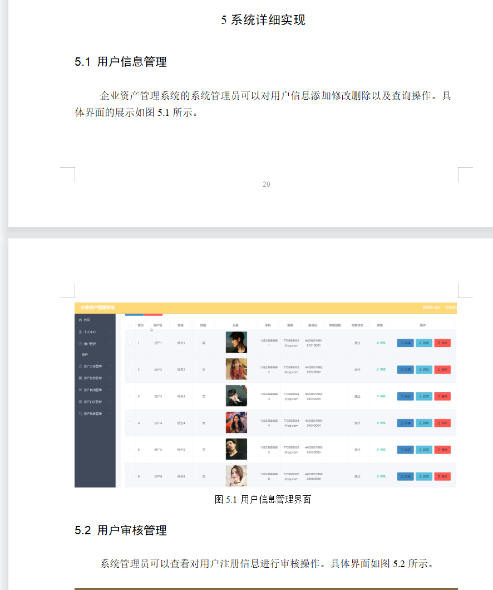The height and width of the screenshot is (590, 493).
Task: Click the red 删除 button for 用户5
Action: (x=442, y=450)
